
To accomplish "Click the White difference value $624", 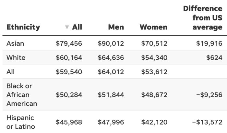I will (214, 58).
